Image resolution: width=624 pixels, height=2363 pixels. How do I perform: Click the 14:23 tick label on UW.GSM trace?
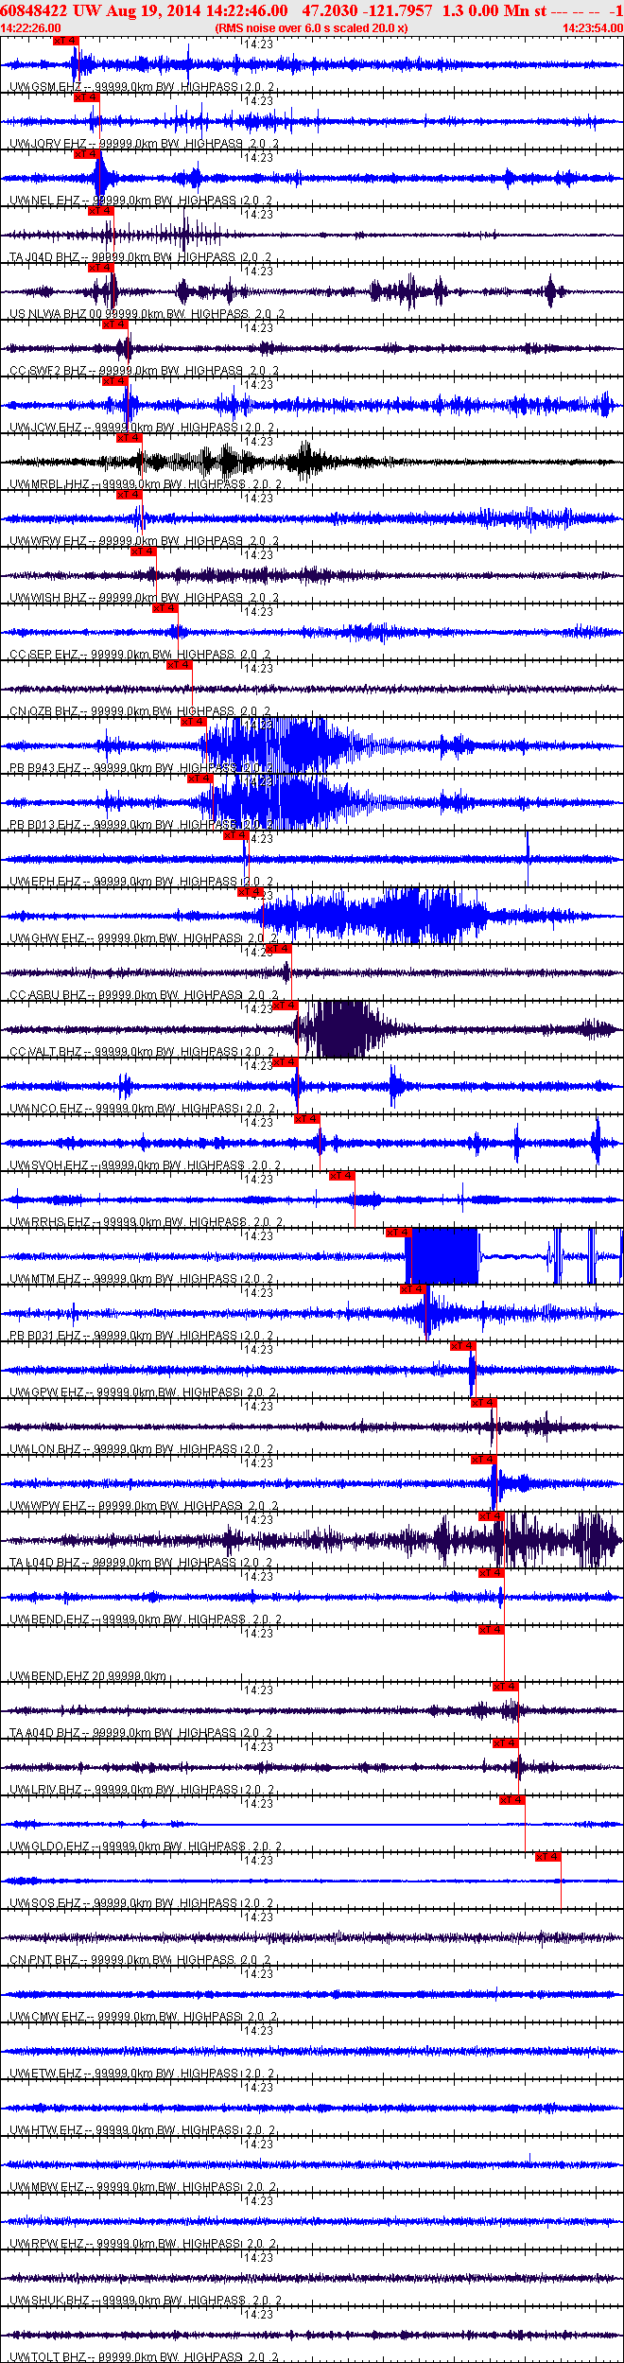click(258, 44)
